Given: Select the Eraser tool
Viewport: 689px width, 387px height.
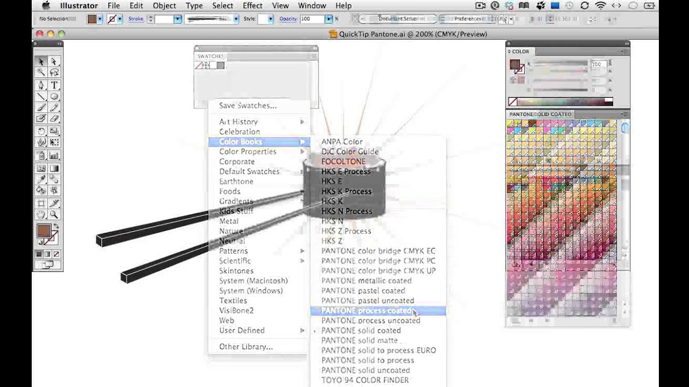Looking at the screenshot, I should point(54,119).
